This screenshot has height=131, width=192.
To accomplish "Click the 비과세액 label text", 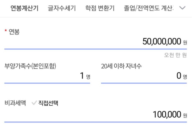I will (x=15, y=103).
